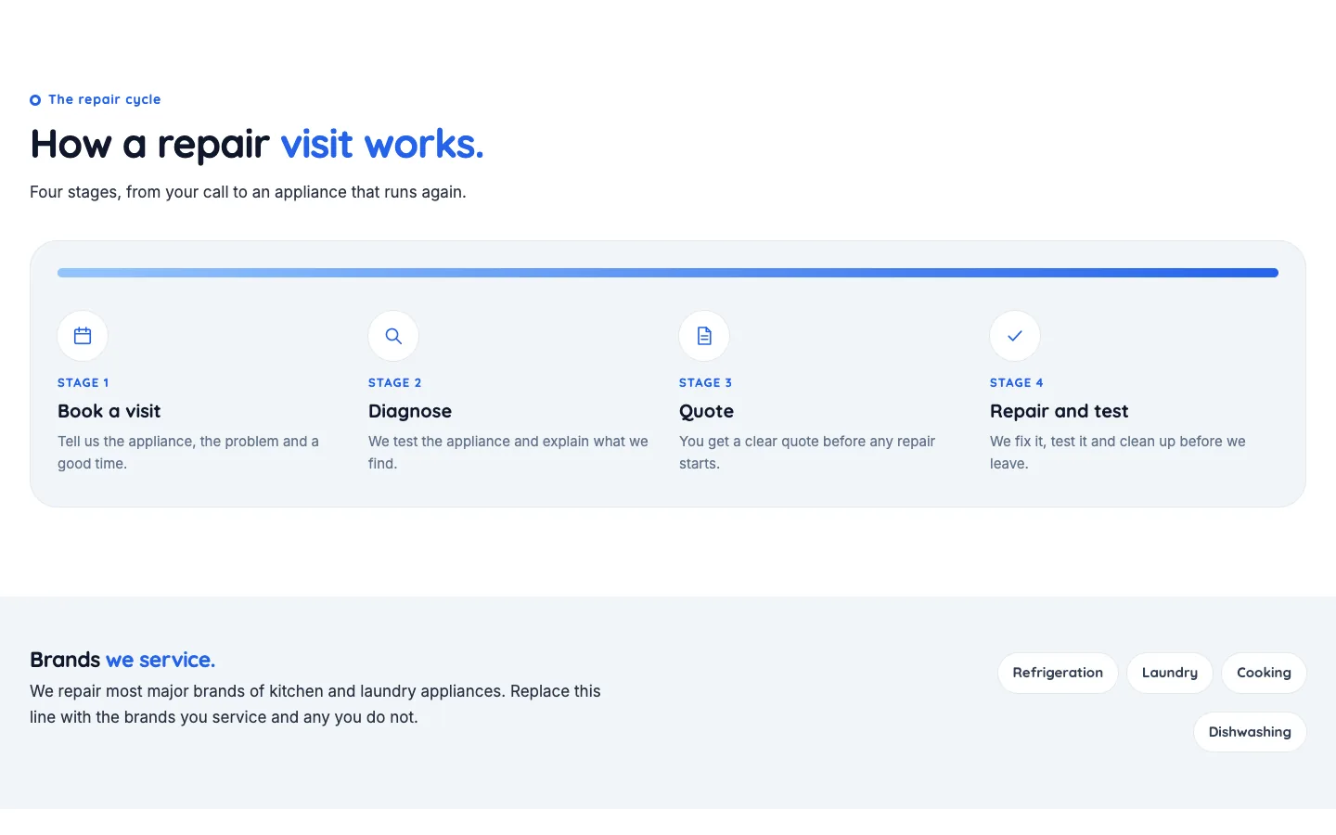1336x835 pixels.
Task: Choose the Cooking category pill
Action: (x=1264, y=673)
